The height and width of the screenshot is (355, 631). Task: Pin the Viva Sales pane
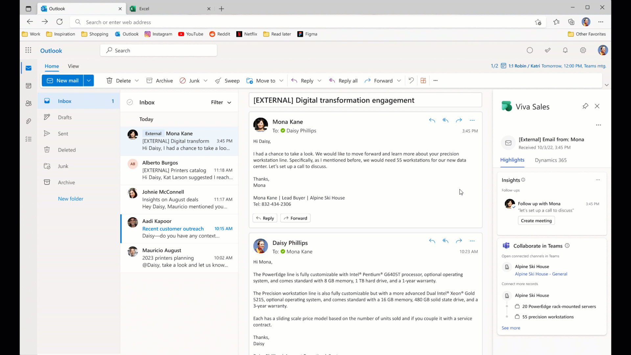[586, 106]
